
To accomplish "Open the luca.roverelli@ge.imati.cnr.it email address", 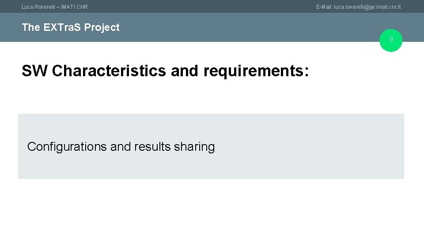I will click(x=367, y=7).
